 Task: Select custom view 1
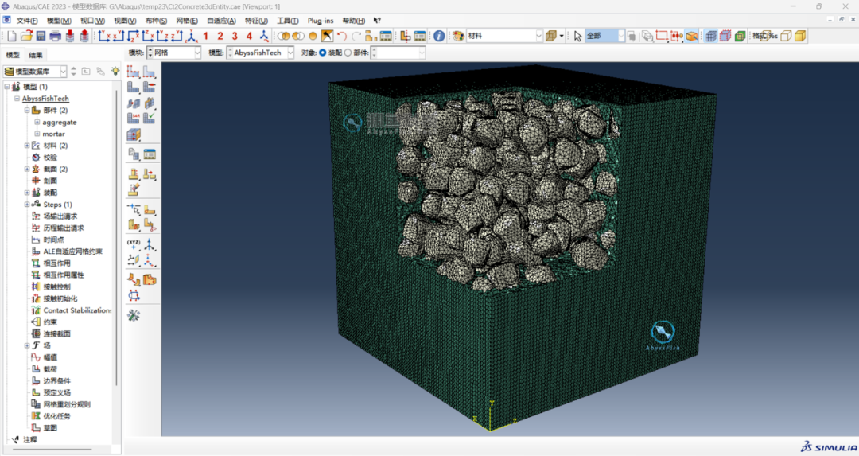[x=205, y=36]
